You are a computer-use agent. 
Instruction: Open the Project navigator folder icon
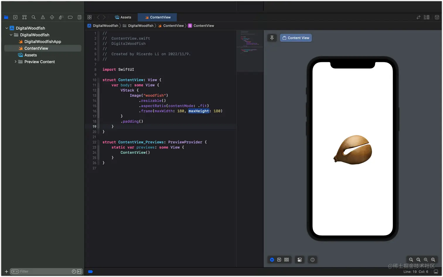point(6,17)
